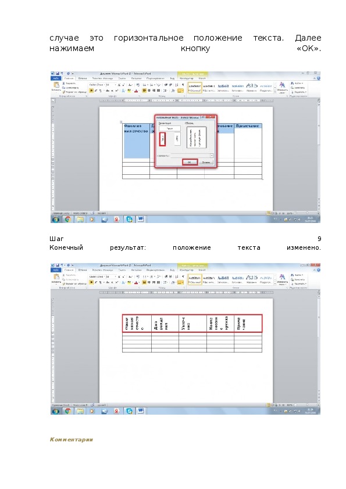
Task: Click the Bold icon in the lower Word ribbon
Action: (91, 283)
